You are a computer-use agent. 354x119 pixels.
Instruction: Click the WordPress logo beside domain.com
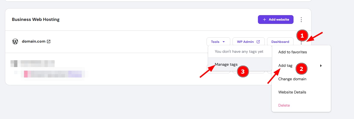(15, 42)
